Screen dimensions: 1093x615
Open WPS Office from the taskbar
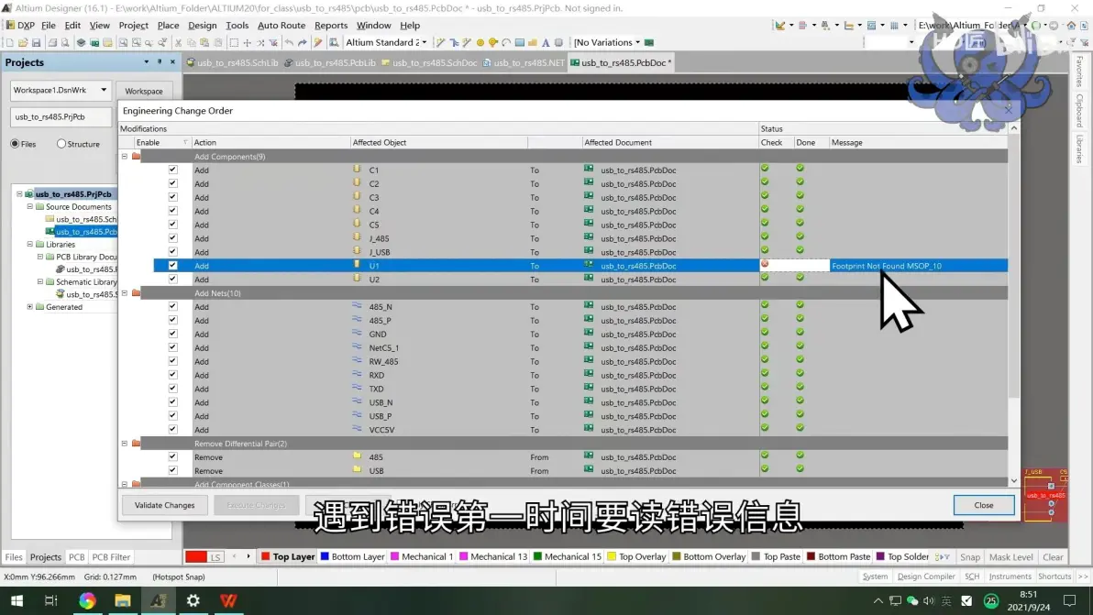(x=228, y=600)
